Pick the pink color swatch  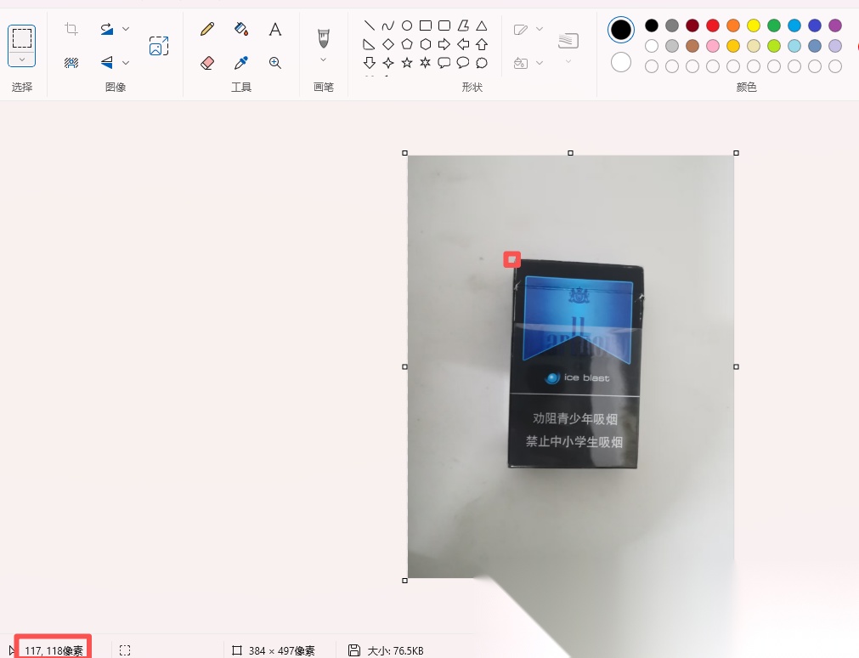point(713,46)
